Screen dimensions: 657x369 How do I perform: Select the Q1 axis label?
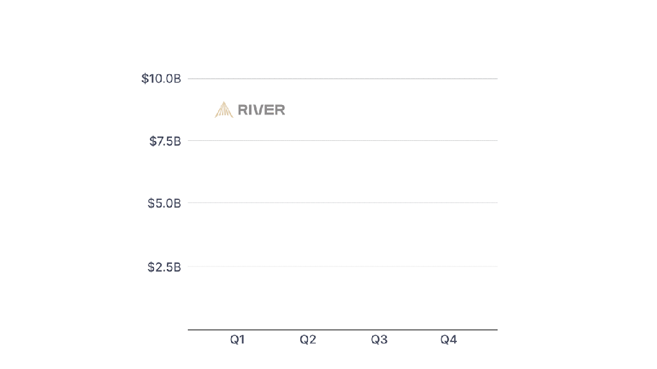click(x=237, y=340)
